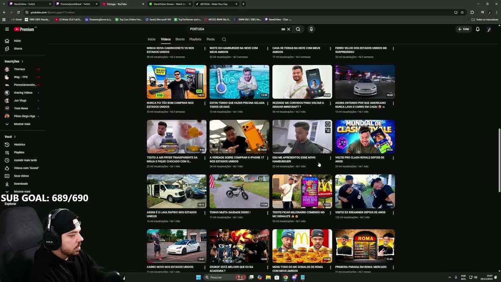Switch to the channel Playlists tab

(195, 39)
